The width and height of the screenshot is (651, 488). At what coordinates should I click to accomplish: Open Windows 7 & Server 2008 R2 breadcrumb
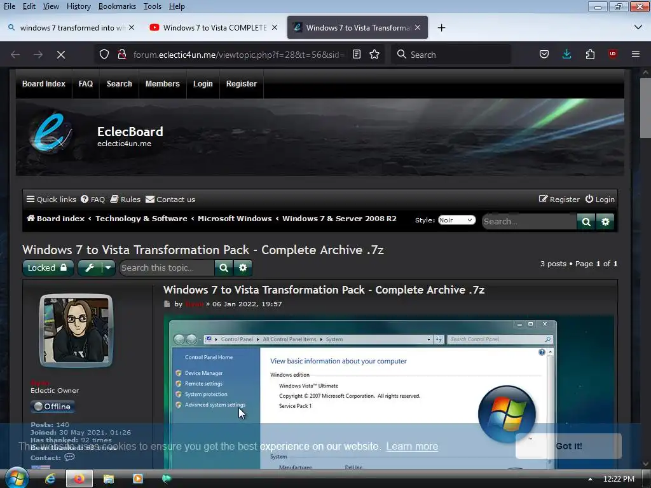(x=339, y=219)
